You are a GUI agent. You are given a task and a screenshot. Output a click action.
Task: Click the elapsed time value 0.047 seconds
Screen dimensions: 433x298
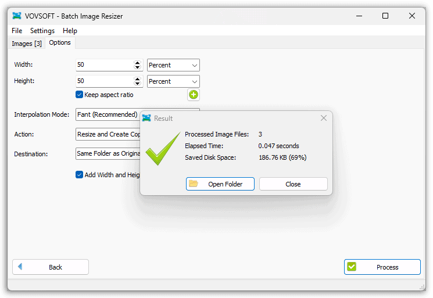coord(278,146)
